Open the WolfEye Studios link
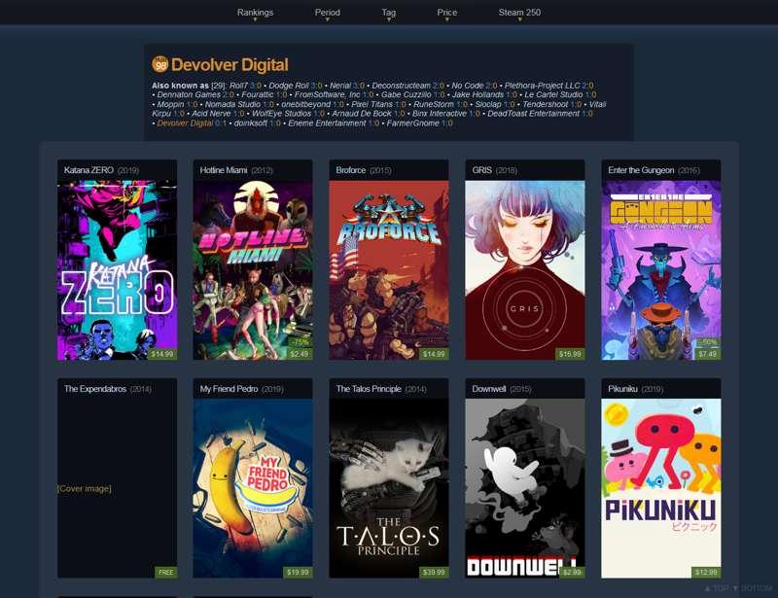778x598 pixels. pyautogui.click(x=281, y=114)
